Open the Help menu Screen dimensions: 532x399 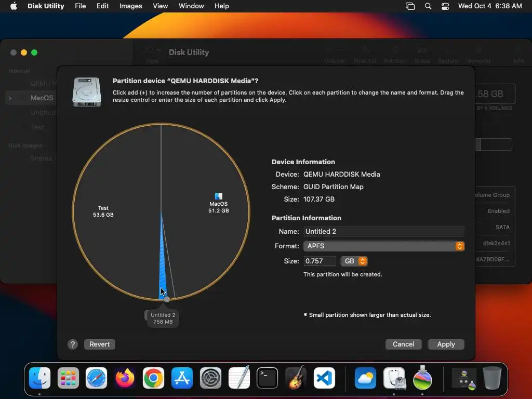point(221,6)
